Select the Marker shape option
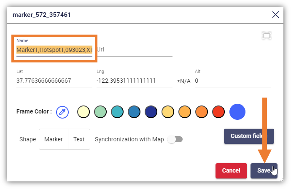The height and width of the screenshot is (189, 291). click(54, 139)
